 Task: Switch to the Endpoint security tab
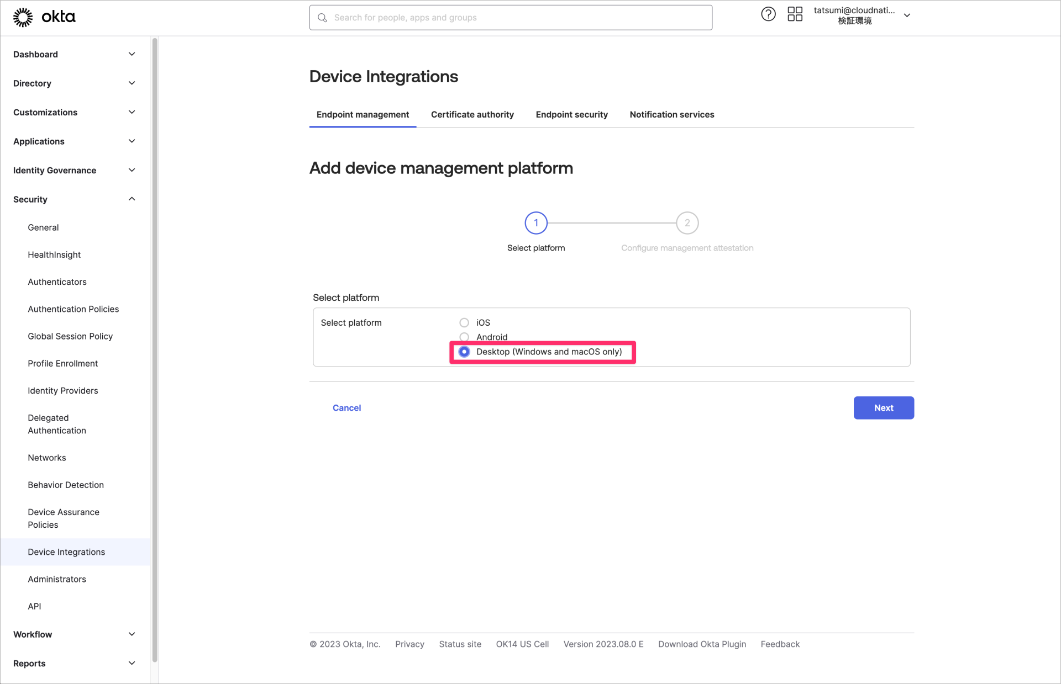point(571,114)
